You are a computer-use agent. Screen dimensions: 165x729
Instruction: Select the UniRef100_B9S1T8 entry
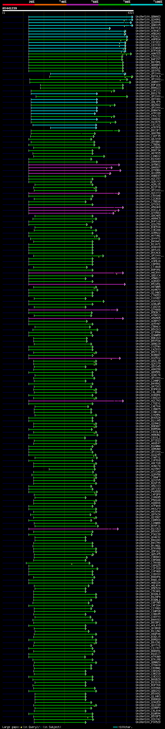point(148,94)
